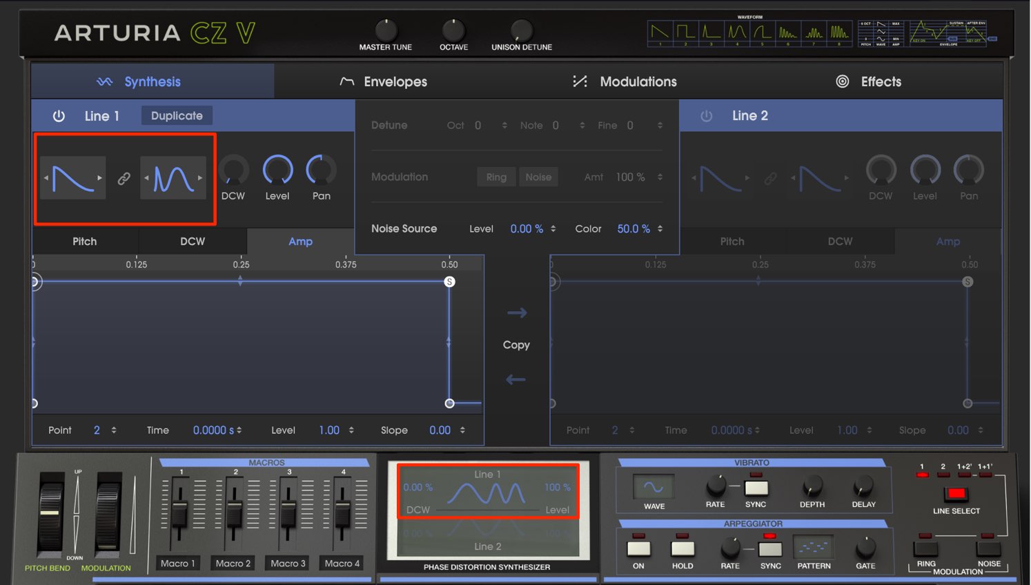Toggle the Ring modulation hardware button
The width and height of the screenshot is (1031, 585).
click(x=925, y=549)
